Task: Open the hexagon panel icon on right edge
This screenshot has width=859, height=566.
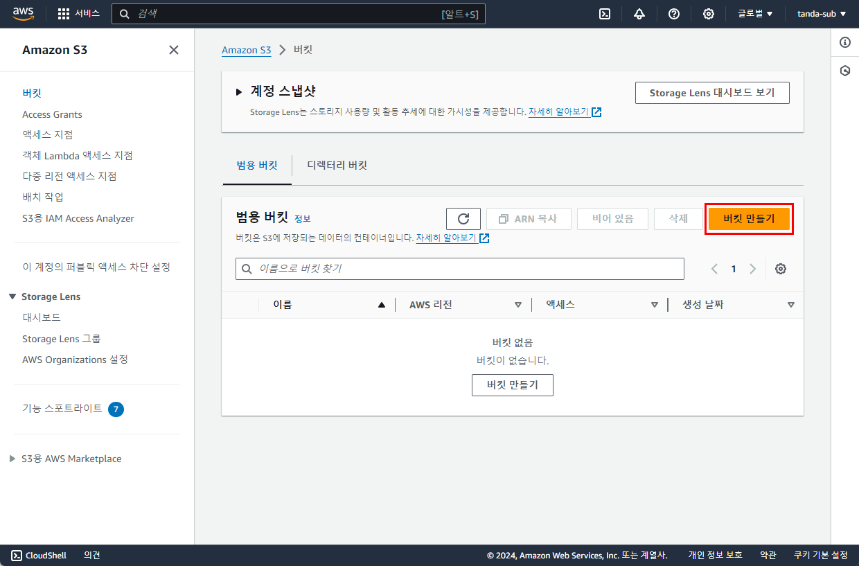Action: tap(845, 71)
